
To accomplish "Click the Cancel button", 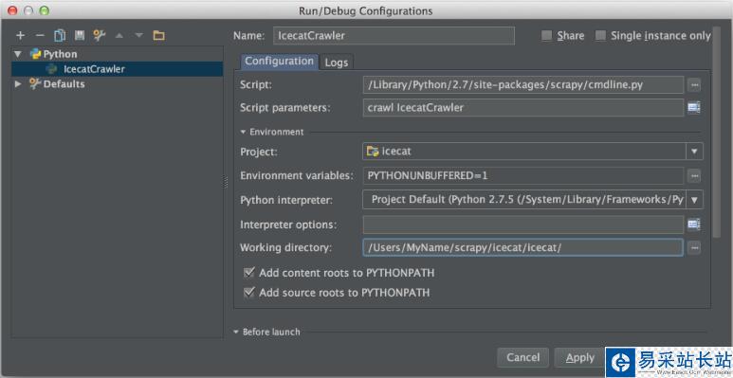I will (x=523, y=358).
